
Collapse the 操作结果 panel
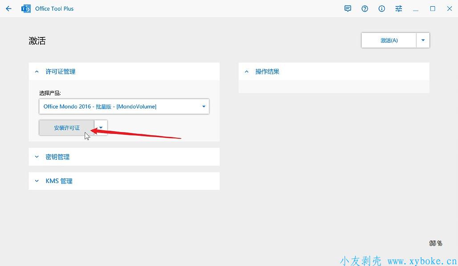pos(246,71)
